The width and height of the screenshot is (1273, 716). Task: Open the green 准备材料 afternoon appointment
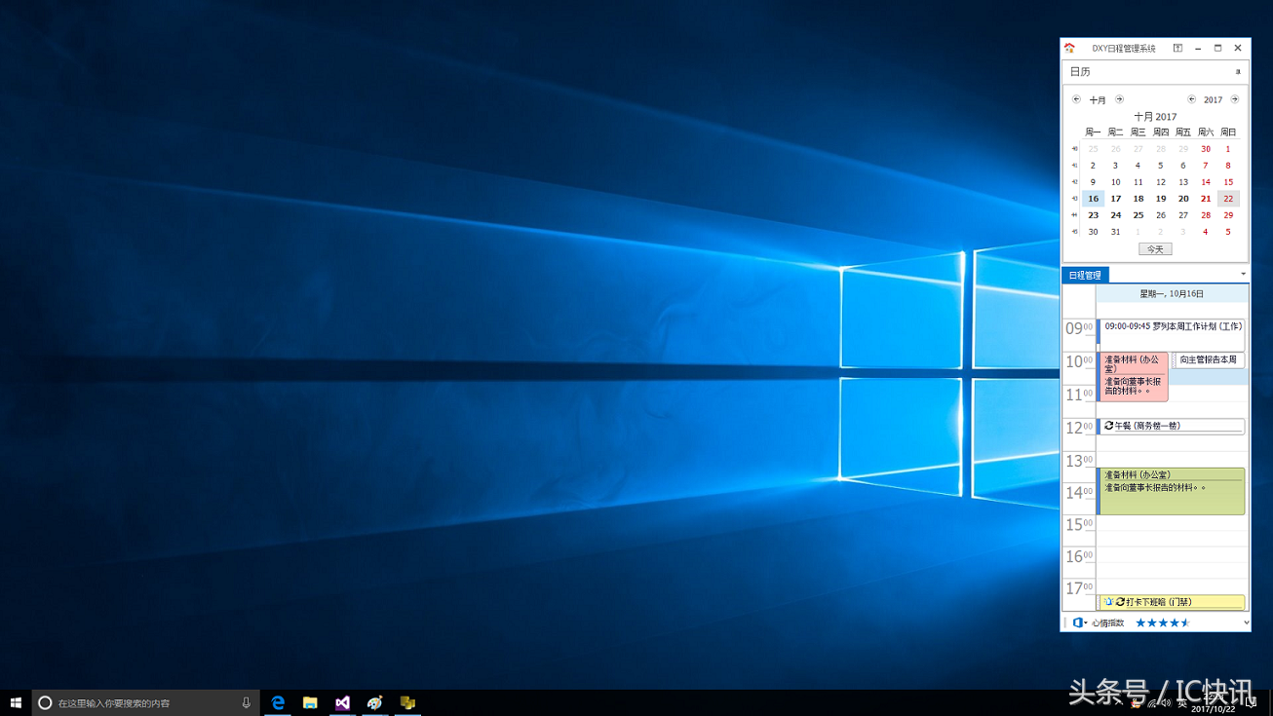pyautogui.click(x=1173, y=492)
